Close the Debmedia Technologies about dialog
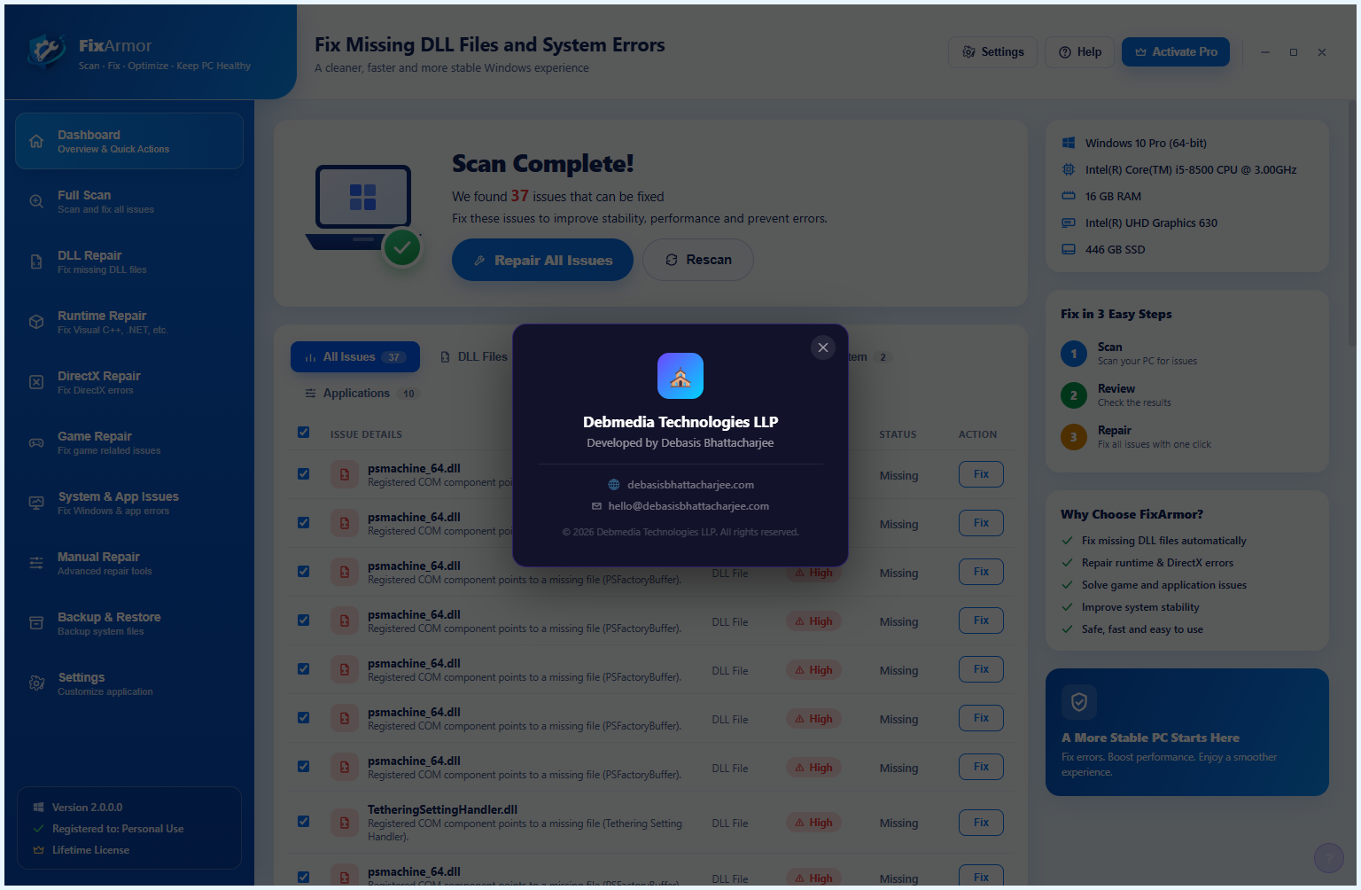 tap(823, 347)
